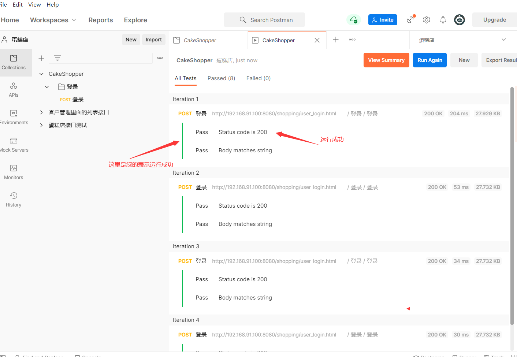The image size is (517, 357).
Task: Expand 客户管理里面的列表接口 collection
Action: click(41, 112)
